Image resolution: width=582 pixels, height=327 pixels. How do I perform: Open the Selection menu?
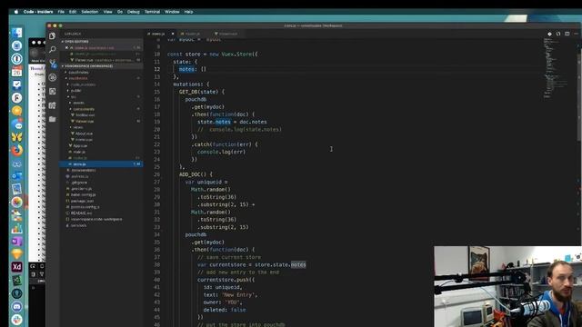[90, 12]
